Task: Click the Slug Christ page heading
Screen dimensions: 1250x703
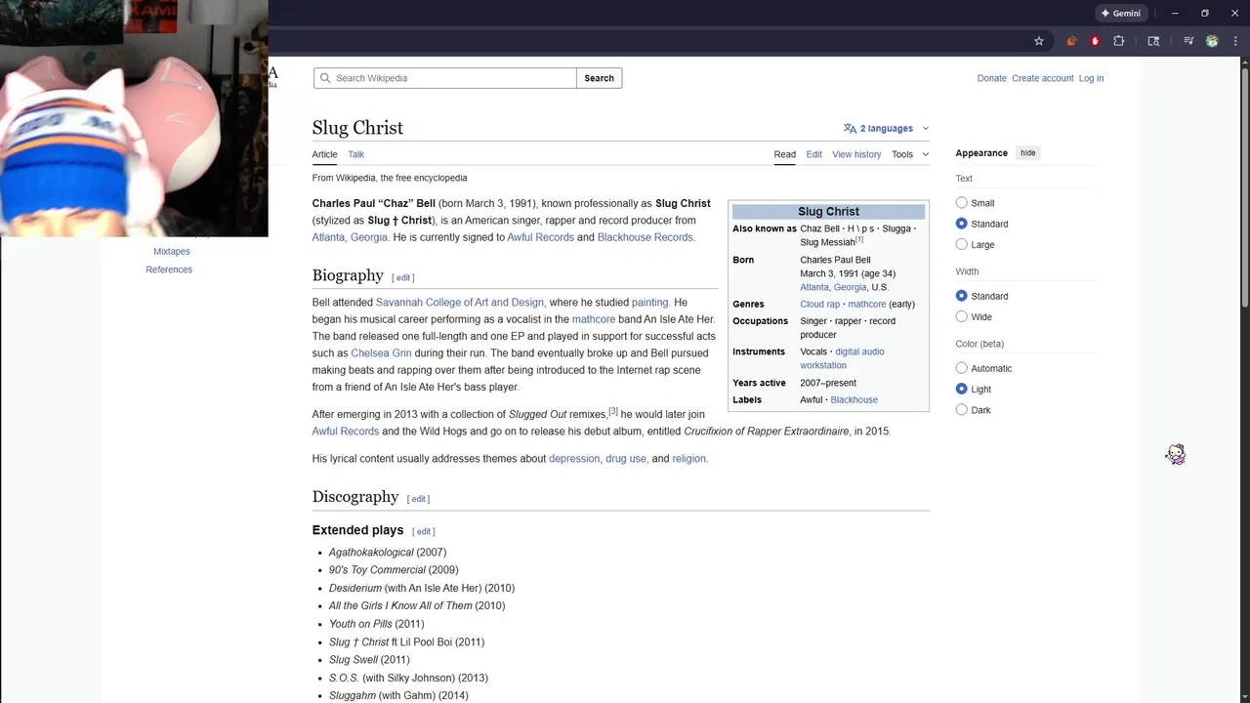Action: pyautogui.click(x=357, y=128)
